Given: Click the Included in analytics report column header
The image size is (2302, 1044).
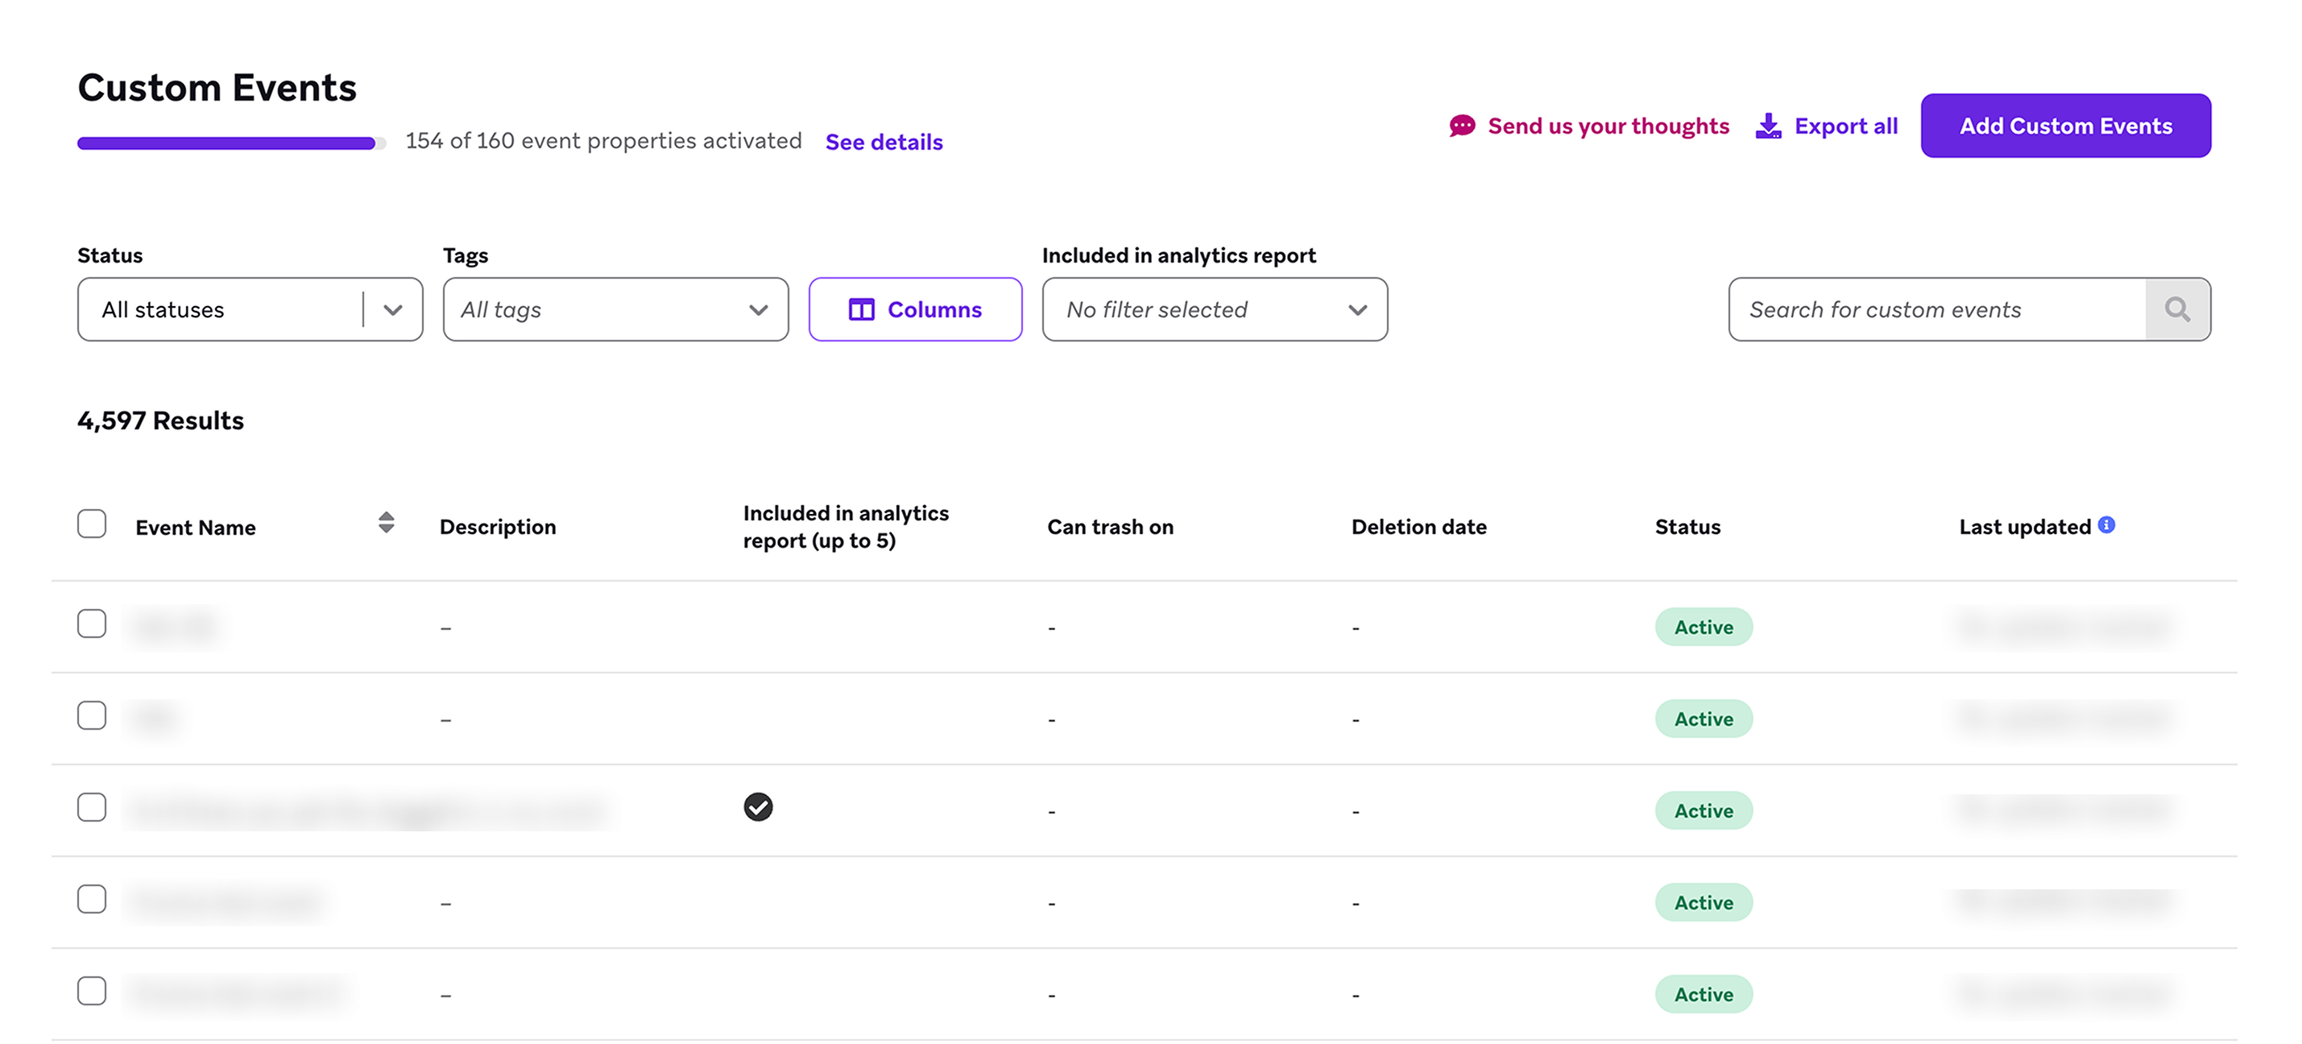Looking at the screenshot, I should tap(846, 527).
